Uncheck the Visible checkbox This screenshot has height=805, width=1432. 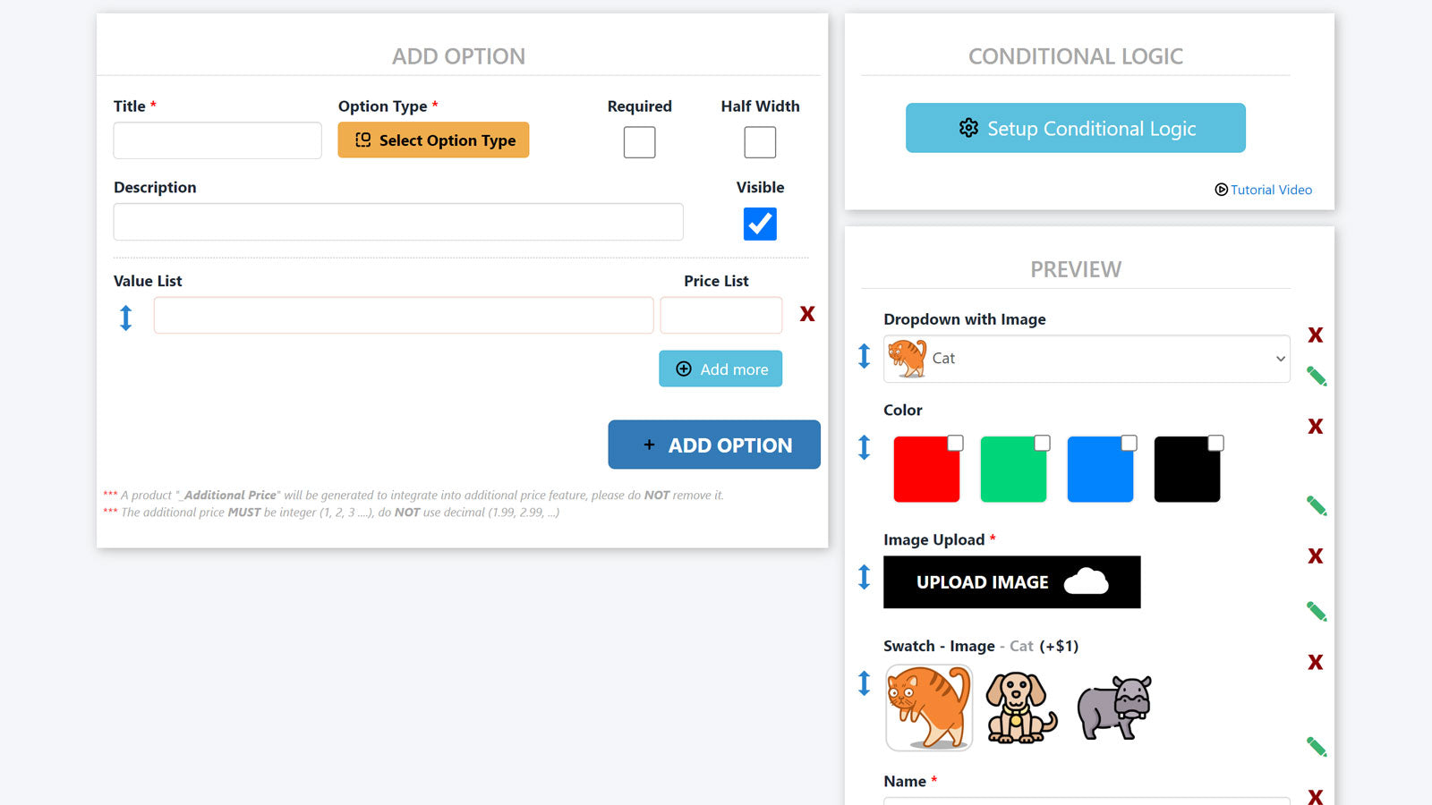[x=760, y=224]
